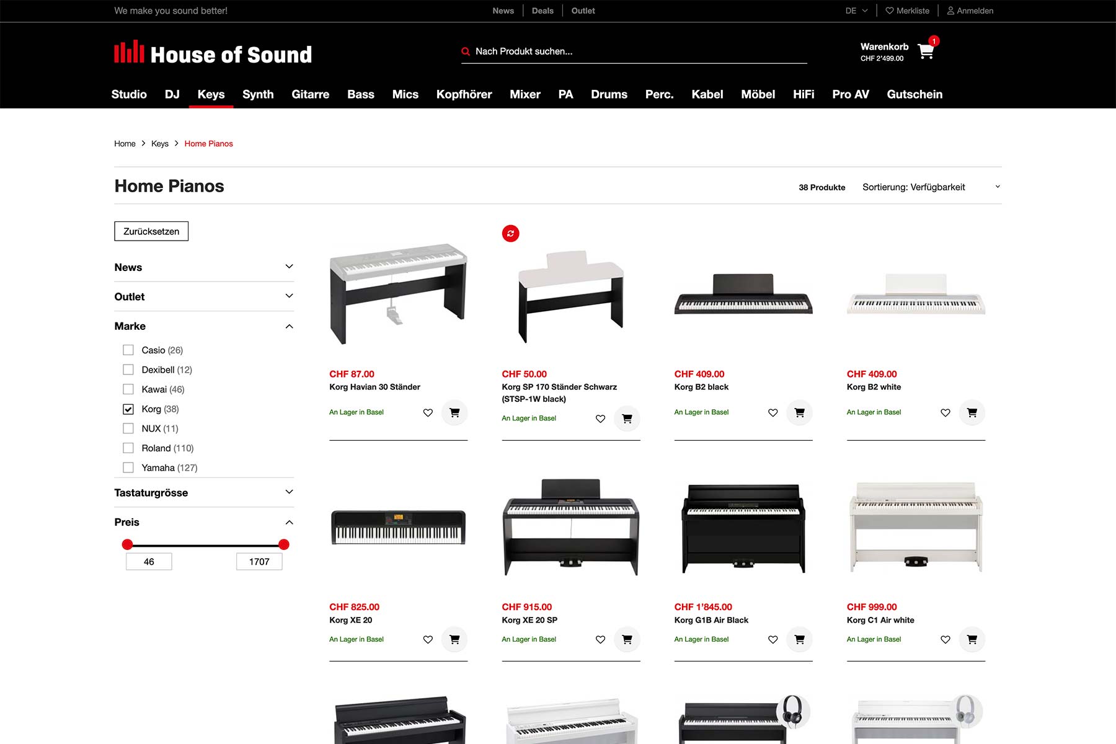Check the Roland brand filter
The height and width of the screenshot is (744, 1116).
(128, 448)
